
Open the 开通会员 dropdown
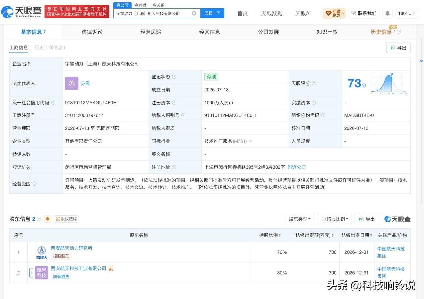click(334, 13)
